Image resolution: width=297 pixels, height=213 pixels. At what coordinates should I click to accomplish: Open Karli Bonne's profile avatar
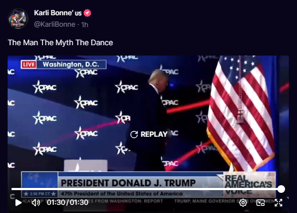18,19
